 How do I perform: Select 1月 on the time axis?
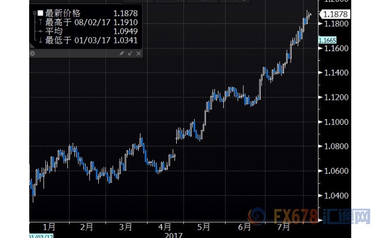point(49,227)
